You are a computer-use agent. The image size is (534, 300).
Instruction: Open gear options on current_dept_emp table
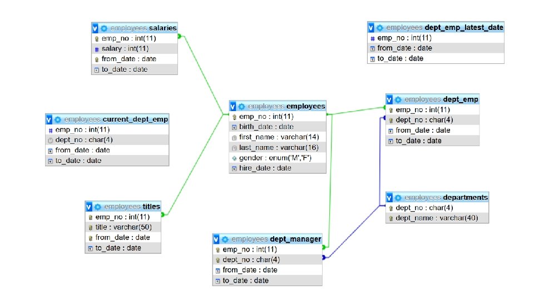(x=57, y=119)
